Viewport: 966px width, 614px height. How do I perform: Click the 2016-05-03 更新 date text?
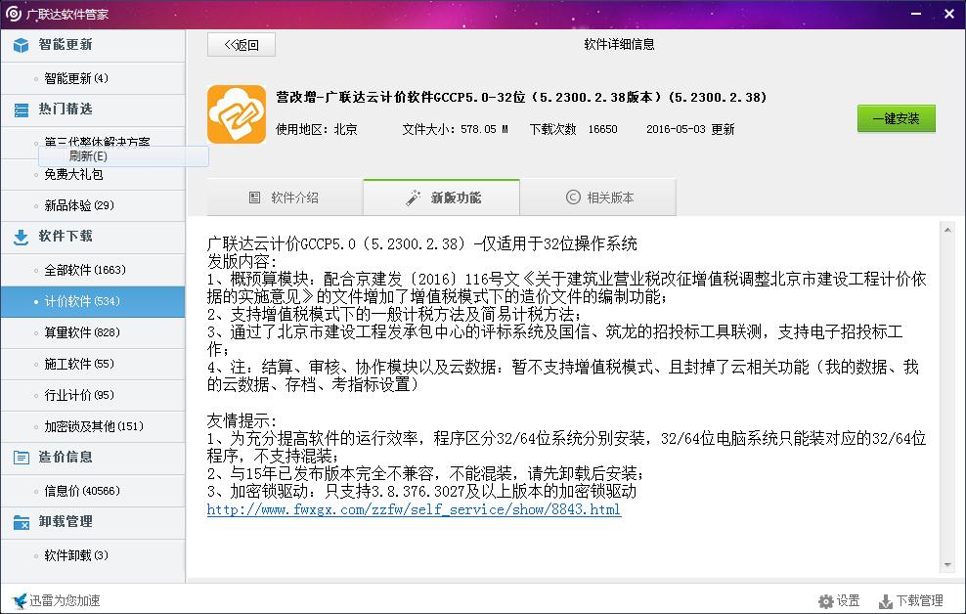[690, 129]
